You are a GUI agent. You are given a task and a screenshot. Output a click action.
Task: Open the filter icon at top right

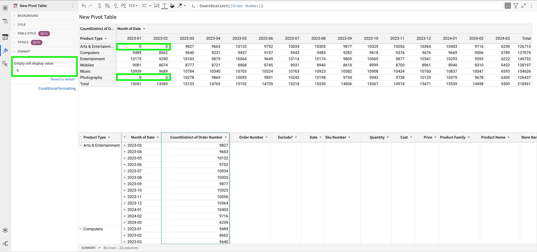(x=516, y=6)
